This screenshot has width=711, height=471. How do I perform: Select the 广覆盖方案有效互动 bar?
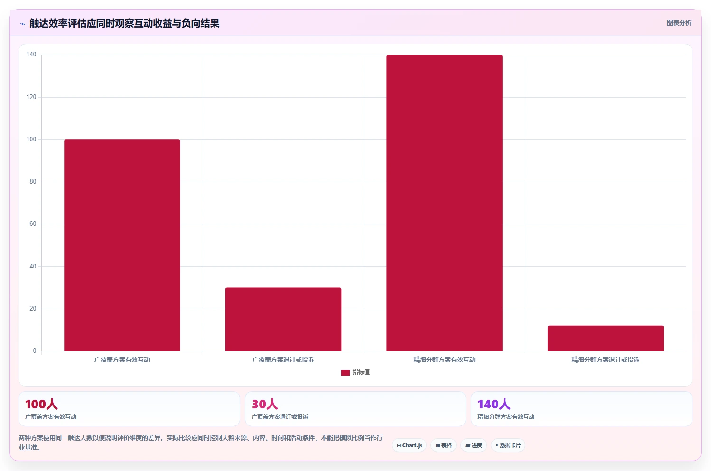[x=122, y=245]
